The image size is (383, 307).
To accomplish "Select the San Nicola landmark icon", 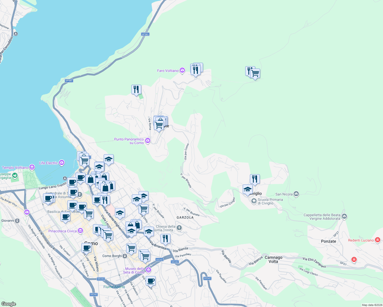I will 296,194.
